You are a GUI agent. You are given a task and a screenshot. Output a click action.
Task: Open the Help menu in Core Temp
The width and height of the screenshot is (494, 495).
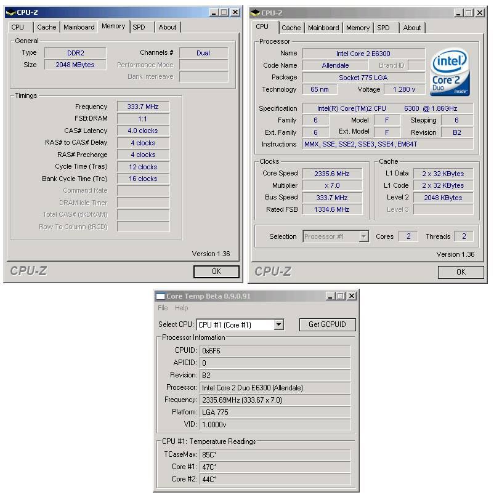point(181,308)
